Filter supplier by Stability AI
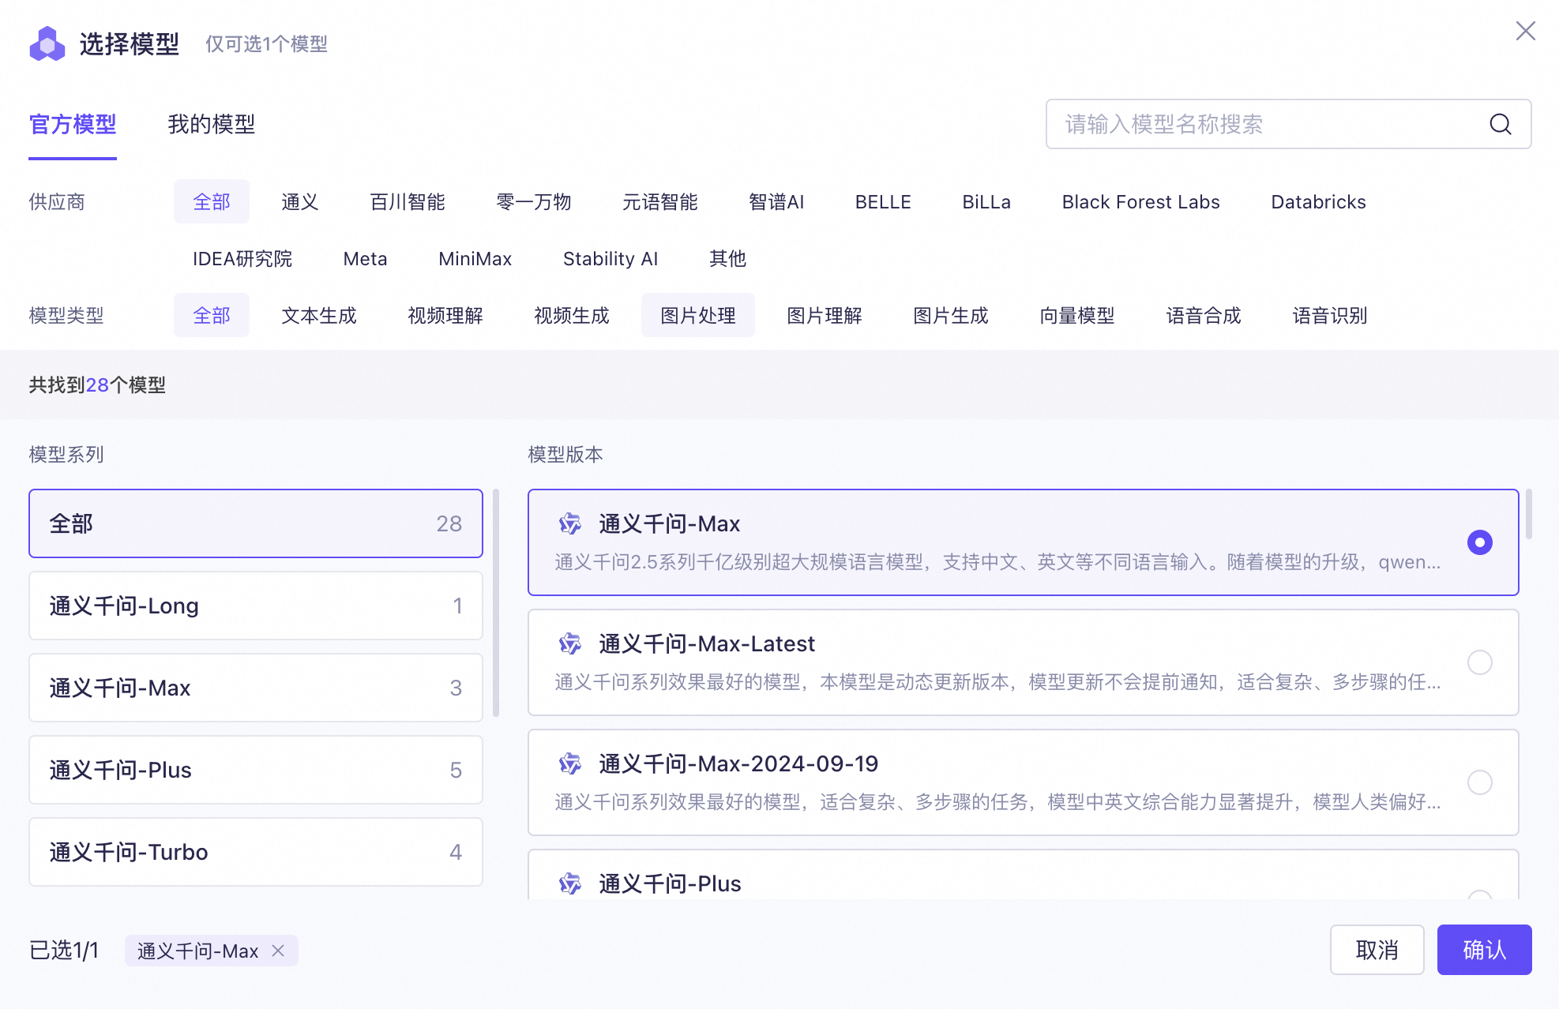This screenshot has width=1559, height=1009. [610, 258]
